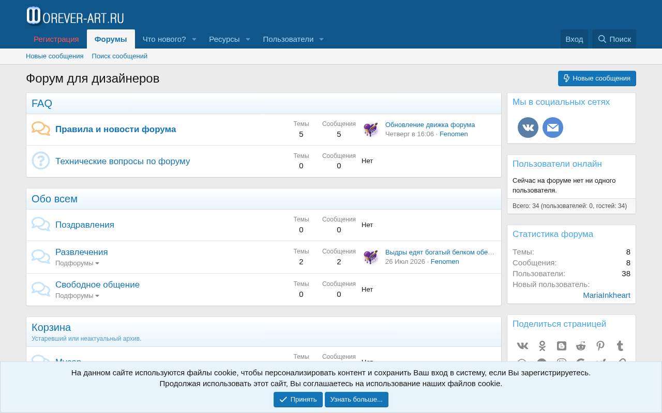
Task: Open the thread Обновление движка форума
Action: tap(430, 124)
